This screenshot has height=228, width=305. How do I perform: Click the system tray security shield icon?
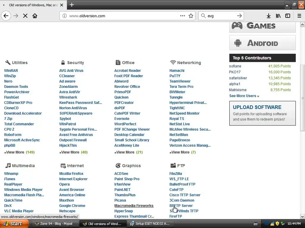[x=277, y=224]
